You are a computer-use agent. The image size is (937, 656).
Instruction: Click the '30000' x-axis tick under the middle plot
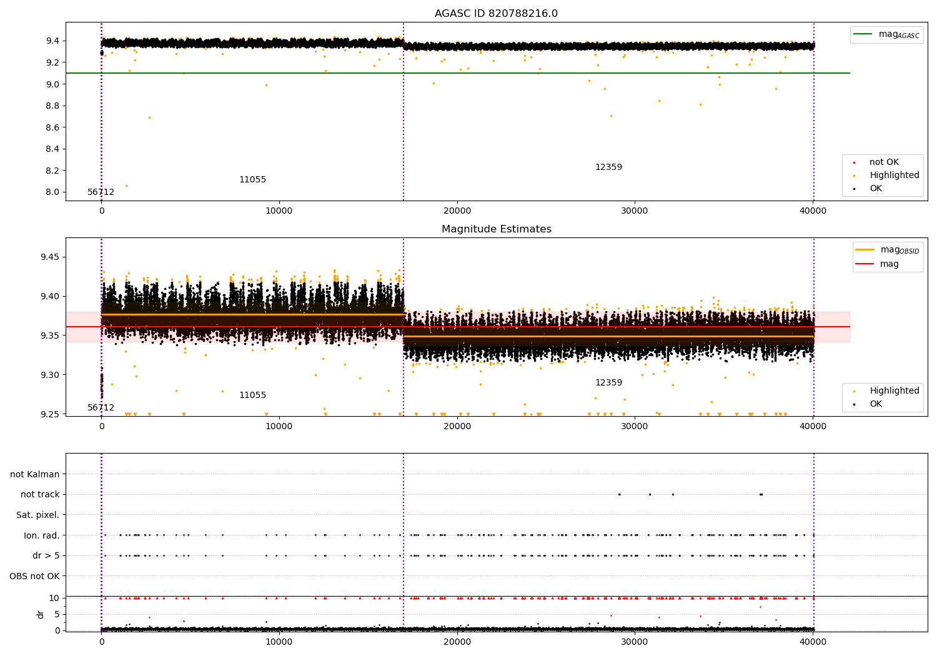pyautogui.click(x=635, y=427)
